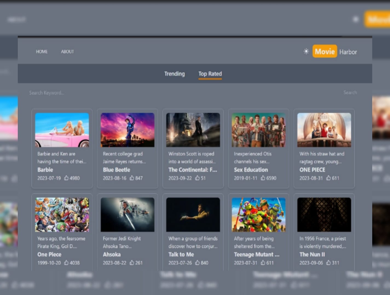The height and width of the screenshot is (295, 390).
Task: Open the ABOUT nav link
Action: [x=67, y=52]
